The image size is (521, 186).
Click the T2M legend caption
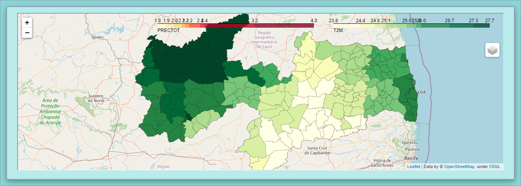338,30
